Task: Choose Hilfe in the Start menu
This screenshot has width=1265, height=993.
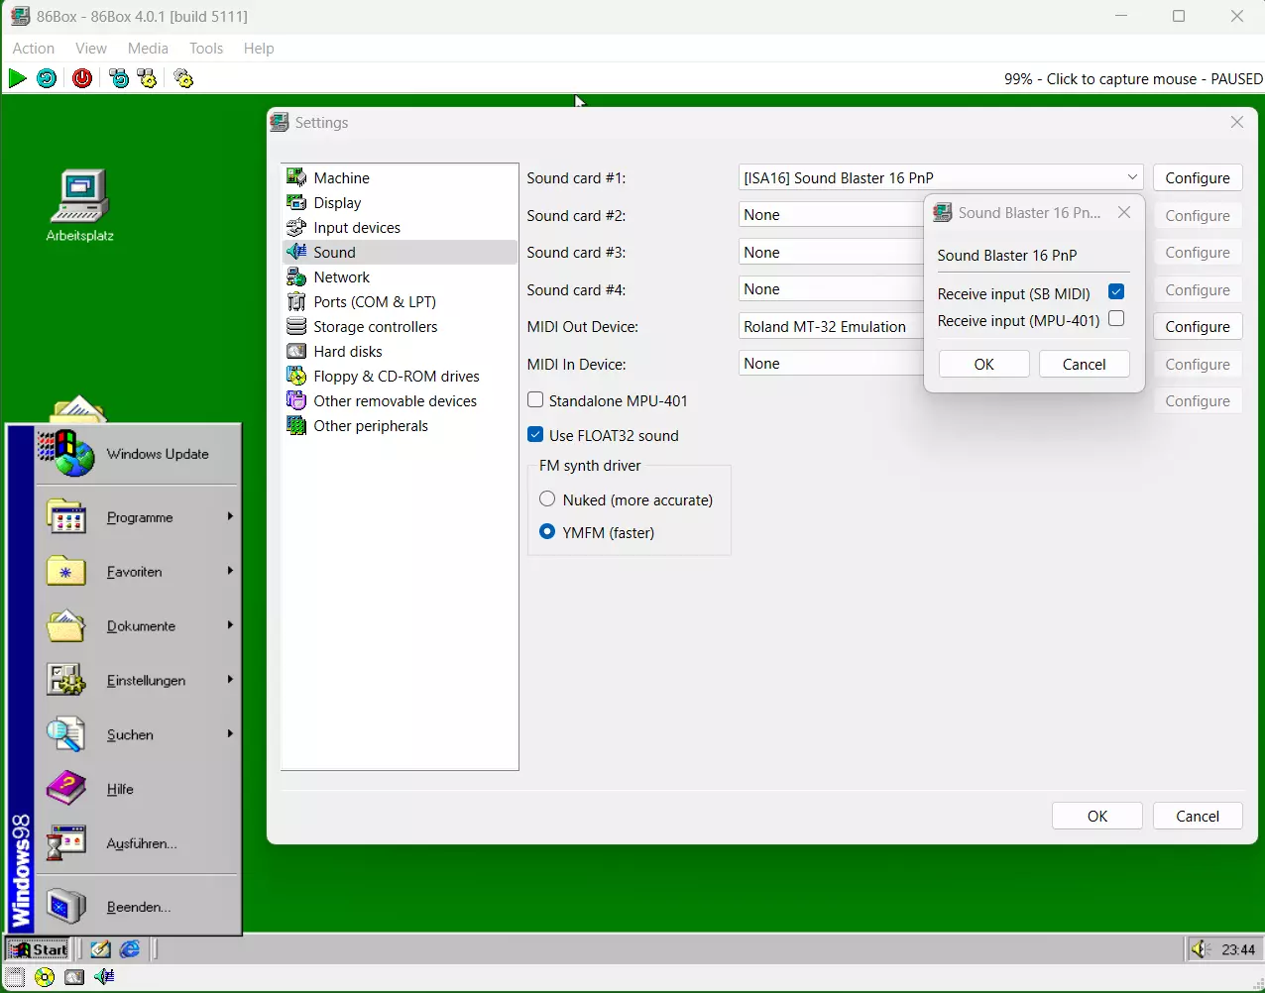Action: pos(139,790)
